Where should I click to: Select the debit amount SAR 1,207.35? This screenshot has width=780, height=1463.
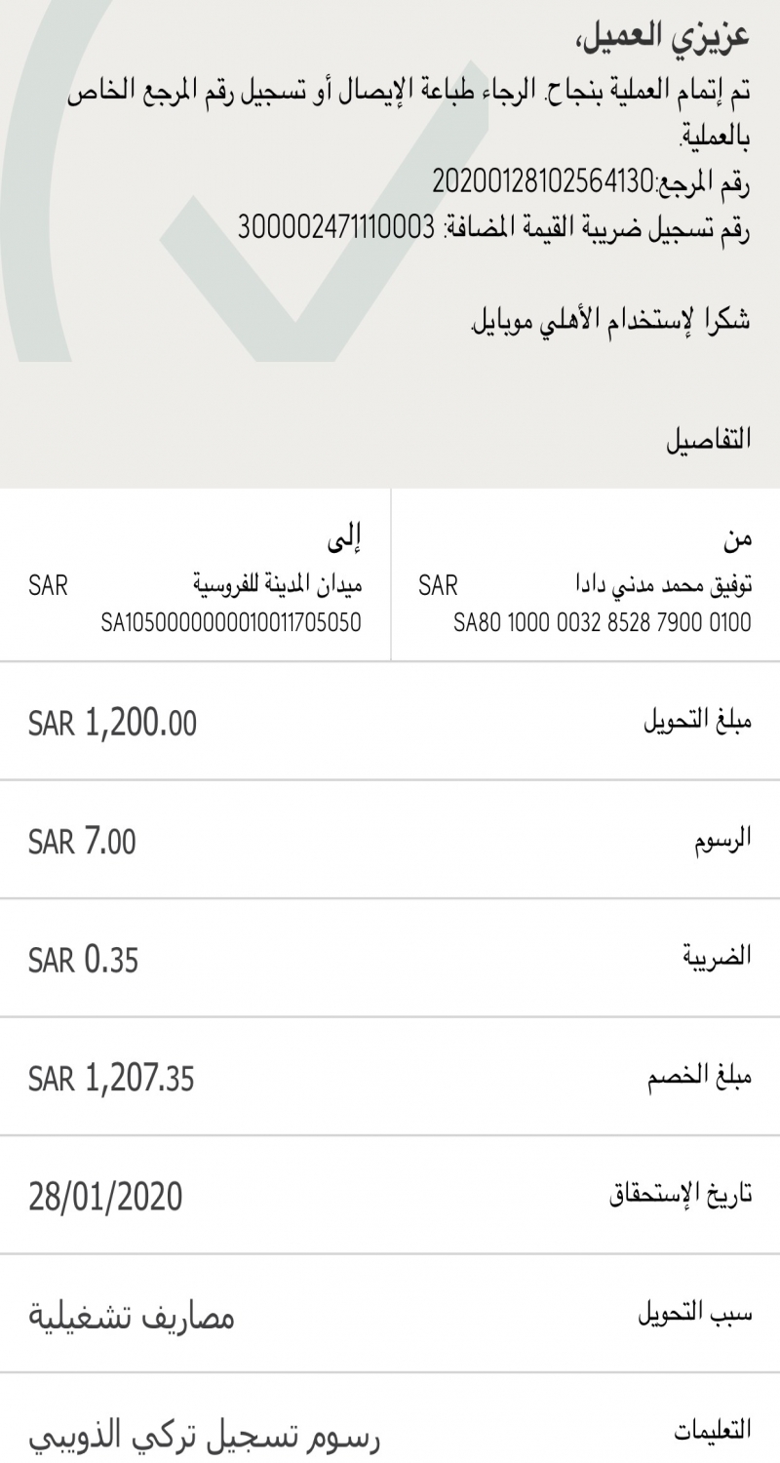(111, 1079)
